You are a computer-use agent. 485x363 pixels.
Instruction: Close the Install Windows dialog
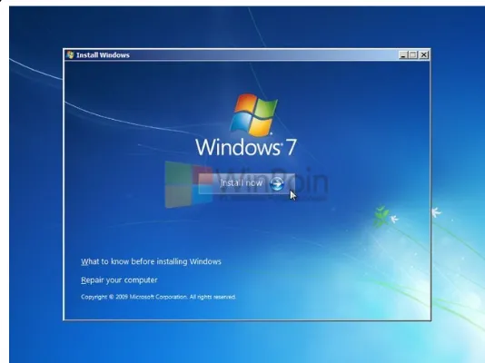pos(424,55)
